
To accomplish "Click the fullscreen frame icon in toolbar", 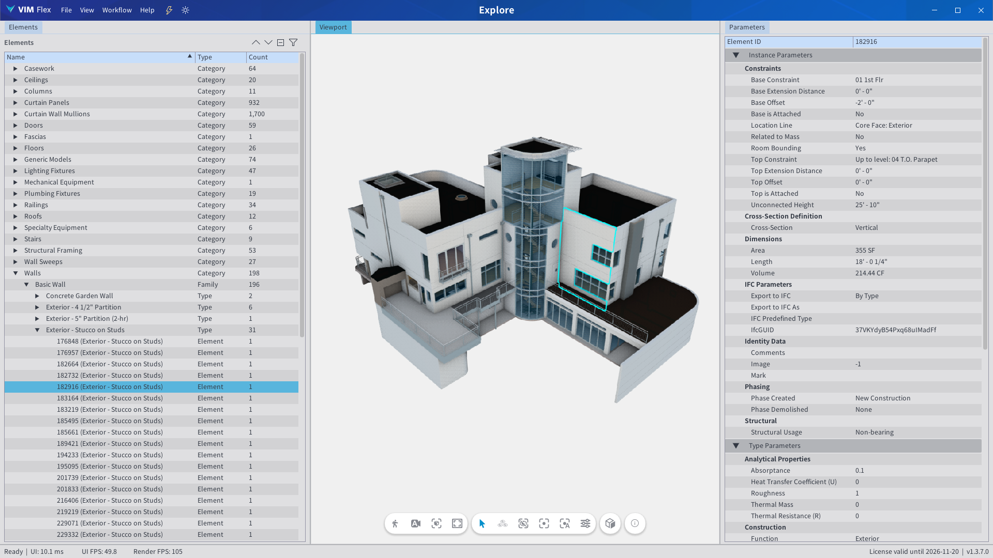I will (x=457, y=523).
